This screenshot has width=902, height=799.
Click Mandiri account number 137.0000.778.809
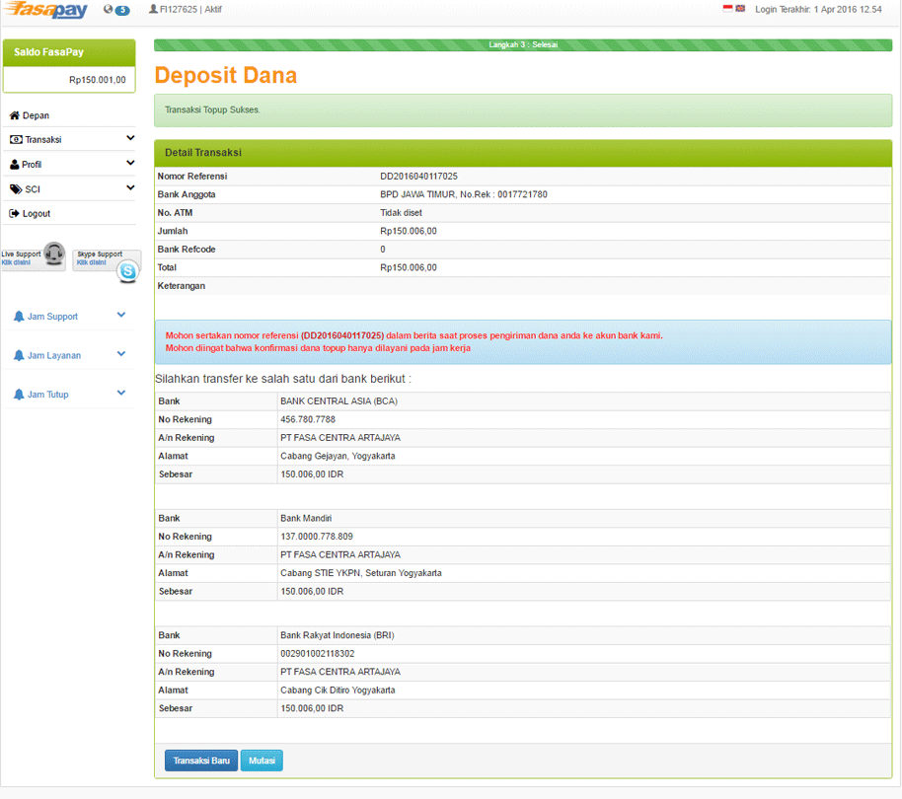(317, 537)
